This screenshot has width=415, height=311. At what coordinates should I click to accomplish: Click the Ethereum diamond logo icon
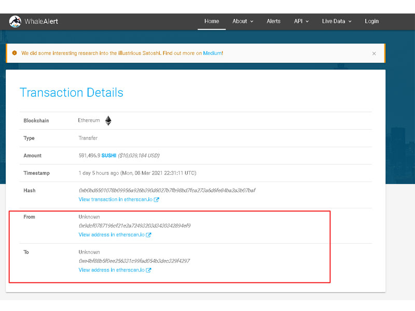tap(108, 121)
